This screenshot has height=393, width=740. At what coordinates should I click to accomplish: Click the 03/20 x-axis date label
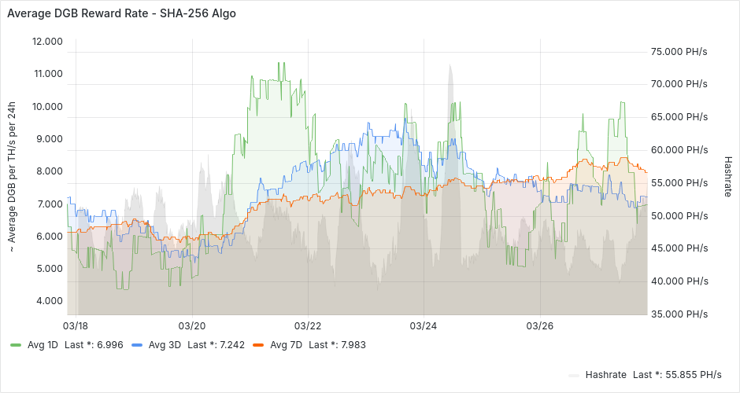coord(192,325)
